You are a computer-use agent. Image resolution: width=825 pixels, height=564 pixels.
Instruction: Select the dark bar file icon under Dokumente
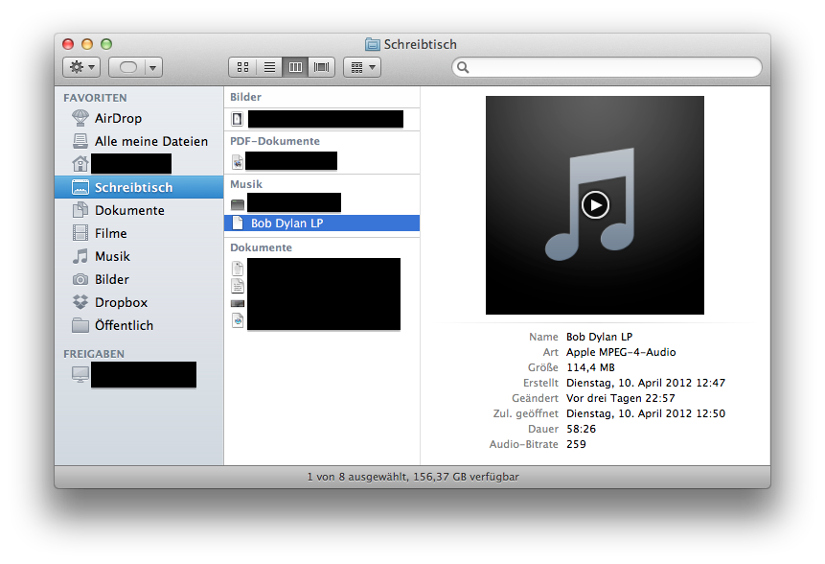click(238, 303)
